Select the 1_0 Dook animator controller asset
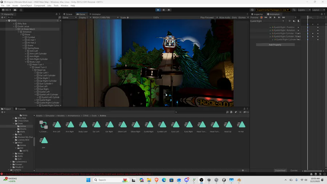The width and height of the screenshot is (327, 184). pyautogui.click(x=43, y=127)
